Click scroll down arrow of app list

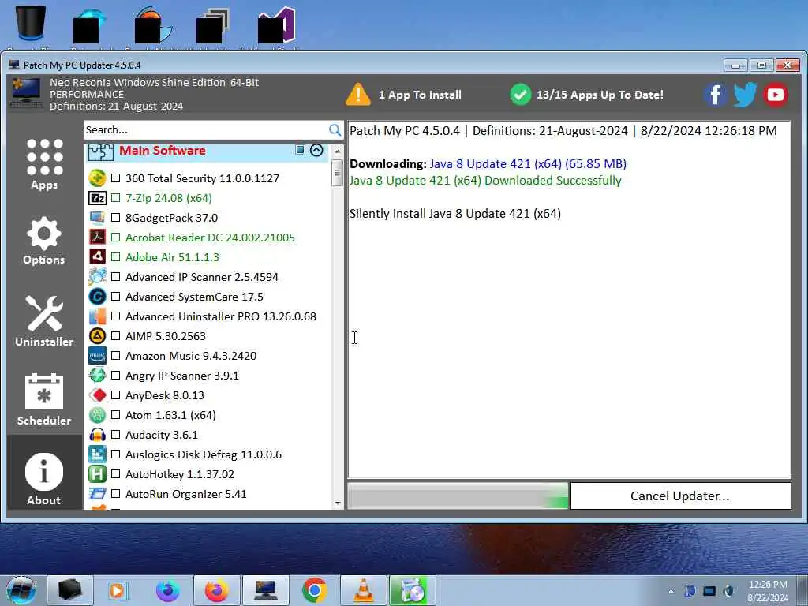[338, 503]
